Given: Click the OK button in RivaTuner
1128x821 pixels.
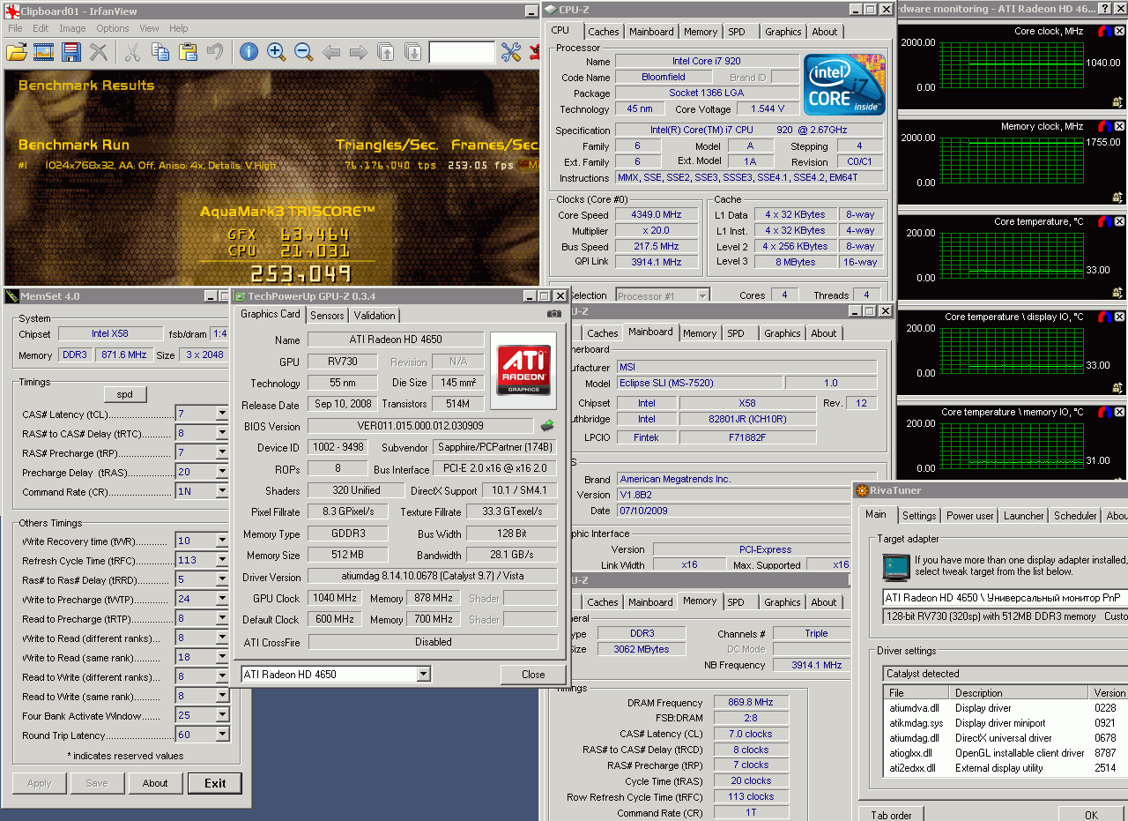Looking at the screenshot, I should click(1091, 815).
